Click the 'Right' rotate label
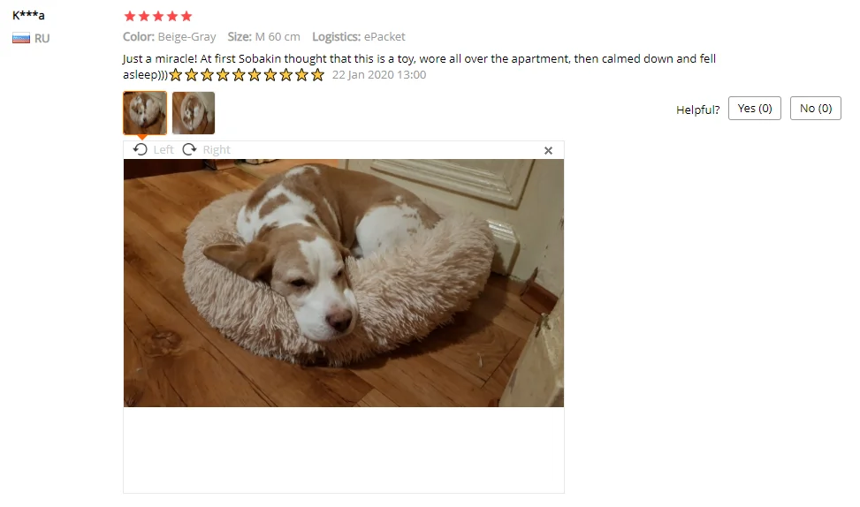Screen dimensions: 860x507 217,149
